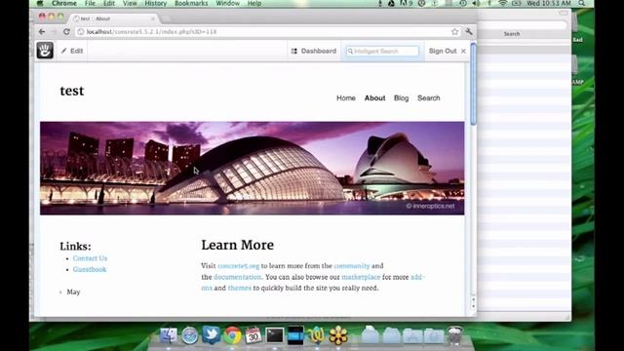Click the battery icon in menu bar
The width and height of the screenshot is (624, 351).
(x=516, y=3)
